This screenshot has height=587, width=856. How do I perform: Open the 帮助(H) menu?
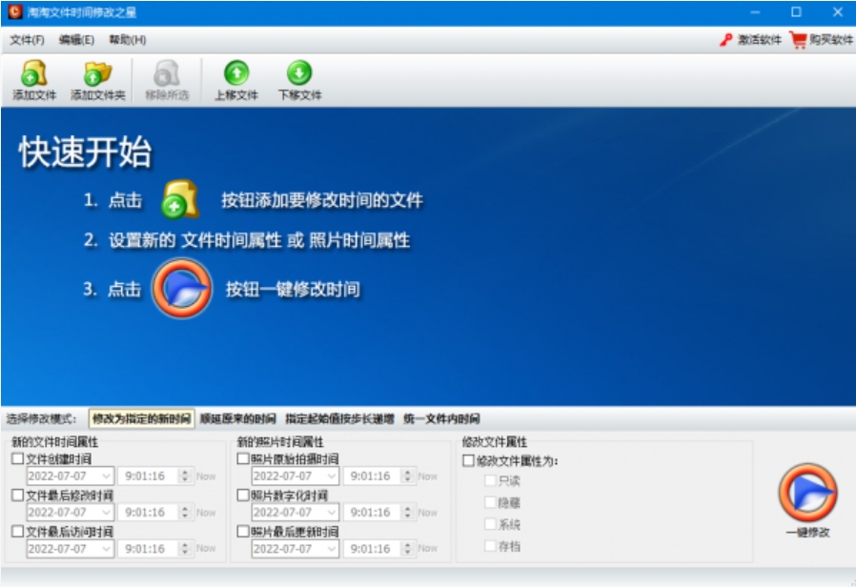click(127, 40)
